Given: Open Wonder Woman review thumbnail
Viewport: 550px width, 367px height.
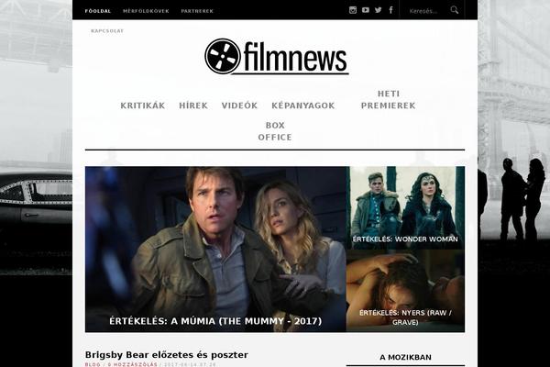Looking at the screenshot, I should point(405,207).
